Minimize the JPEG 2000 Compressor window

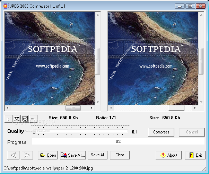(180, 6)
